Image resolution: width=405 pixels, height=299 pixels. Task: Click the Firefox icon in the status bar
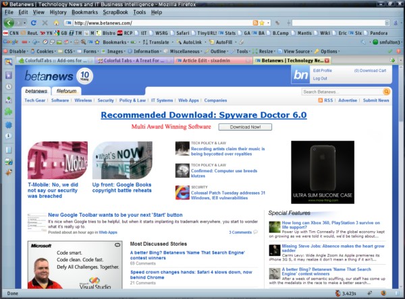383,293
